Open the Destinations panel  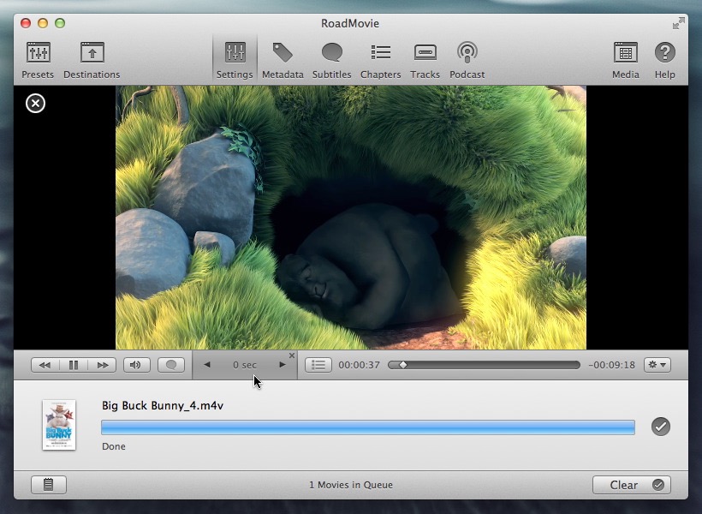(x=92, y=60)
